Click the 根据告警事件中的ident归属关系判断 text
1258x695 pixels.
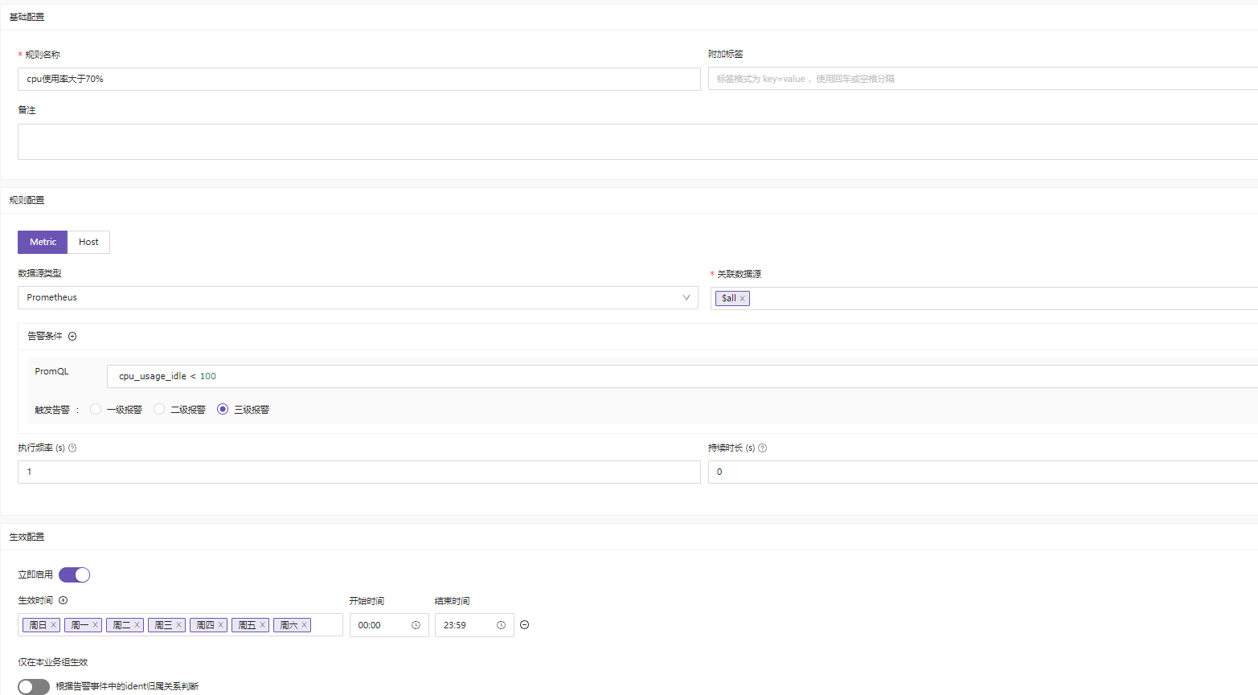click(x=127, y=686)
